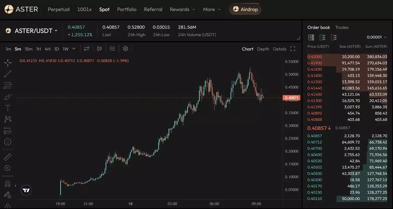The image size is (393, 209).
Task: Open ASTER/USDT pair selector dropdown
Action: pyautogui.click(x=32, y=31)
